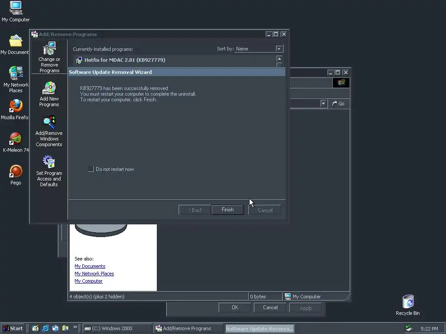446x334 pixels.
Task: Click the Software Update Removal Wizard title bar
Action: (176, 72)
